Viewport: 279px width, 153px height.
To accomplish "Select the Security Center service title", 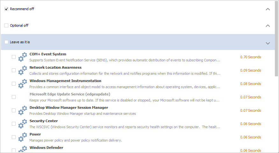I will (44, 121).
